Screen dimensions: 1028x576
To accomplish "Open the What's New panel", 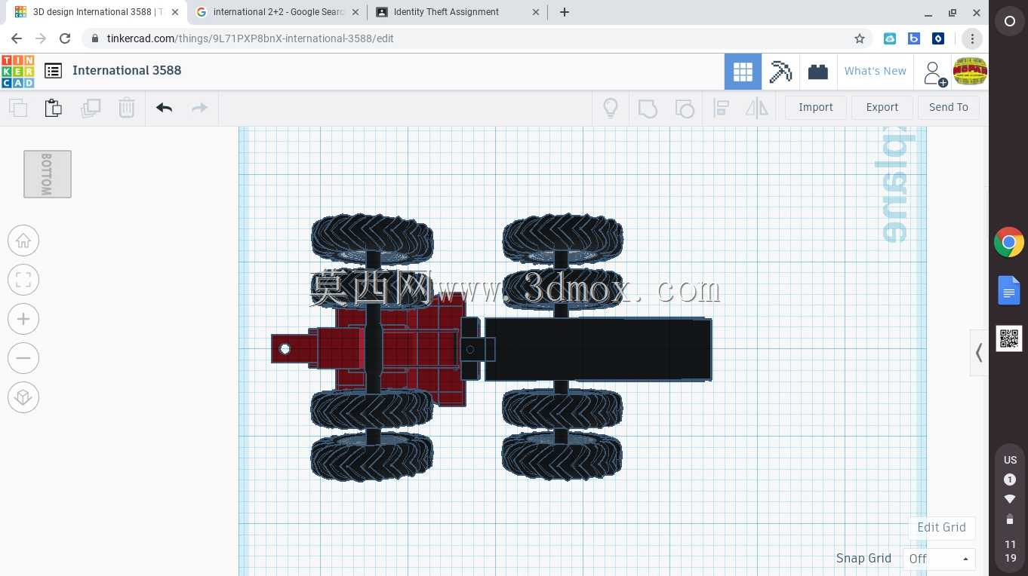I will tap(875, 71).
